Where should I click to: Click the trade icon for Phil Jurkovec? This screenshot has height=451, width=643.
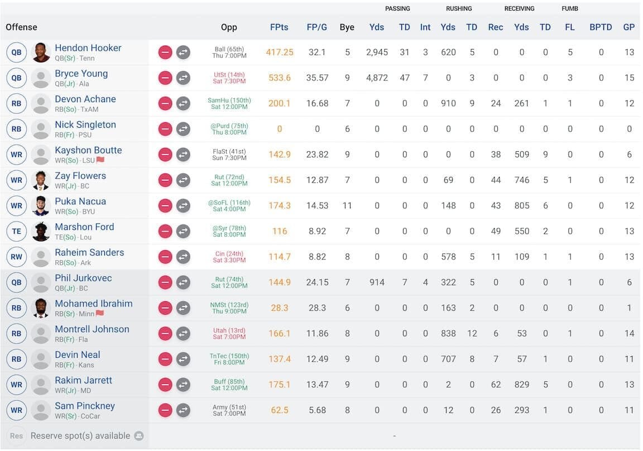183,282
